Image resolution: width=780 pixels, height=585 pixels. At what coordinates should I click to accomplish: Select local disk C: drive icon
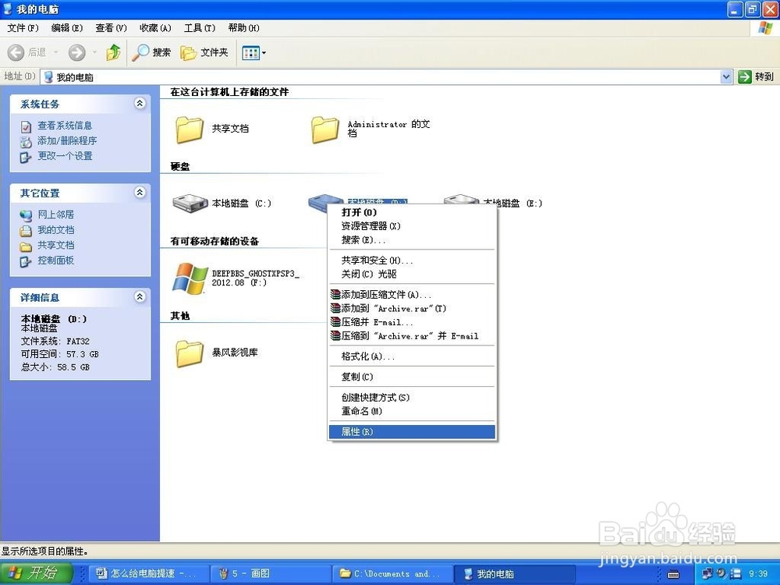point(190,204)
